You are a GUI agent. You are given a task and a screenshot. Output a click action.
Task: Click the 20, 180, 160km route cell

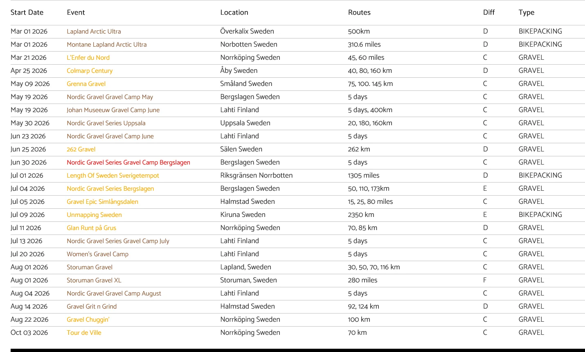pyautogui.click(x=370, y=123)
